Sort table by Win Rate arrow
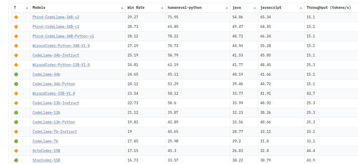358x164 pixels. point(162,8)
